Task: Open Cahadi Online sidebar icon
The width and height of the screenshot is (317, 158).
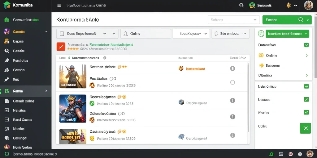Action: click(7, 101)
